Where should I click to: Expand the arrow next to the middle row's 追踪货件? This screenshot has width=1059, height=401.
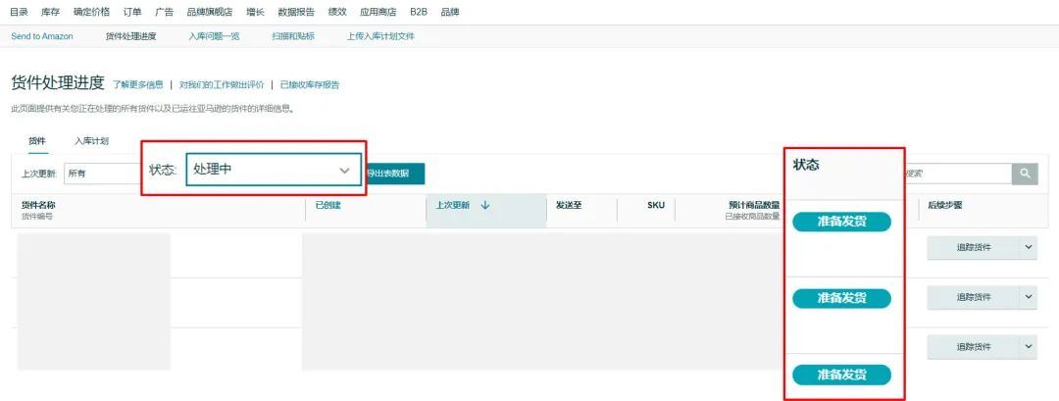[1028, 297]
